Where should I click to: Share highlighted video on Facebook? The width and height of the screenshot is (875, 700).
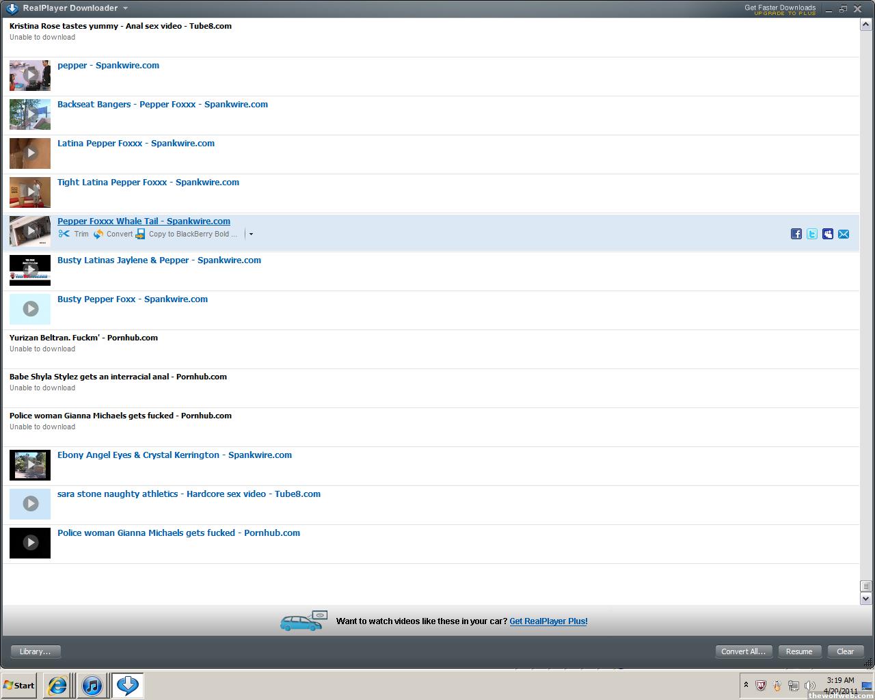(x=796, y=234)
